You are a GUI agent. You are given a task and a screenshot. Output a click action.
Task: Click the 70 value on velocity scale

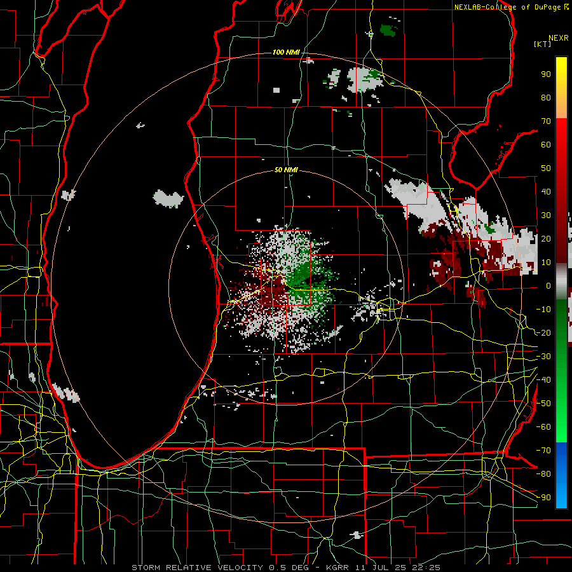coord(546,121)
